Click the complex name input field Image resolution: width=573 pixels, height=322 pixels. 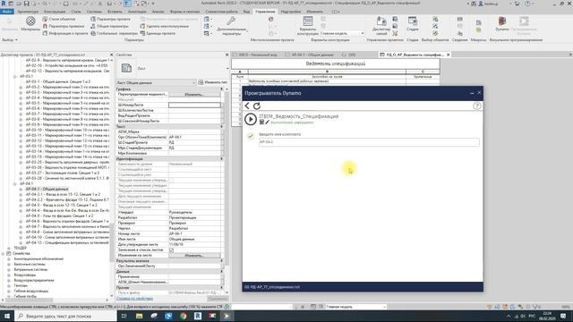coord(369,142)
